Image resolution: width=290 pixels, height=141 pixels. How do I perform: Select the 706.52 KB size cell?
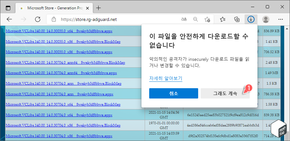tap(272, 52)
